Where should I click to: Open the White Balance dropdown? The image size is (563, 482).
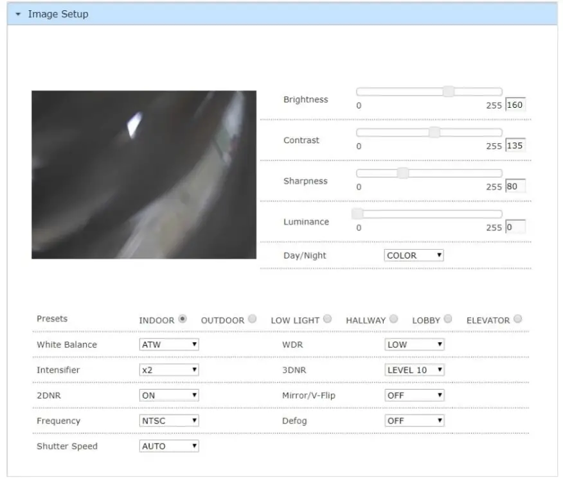[168, 344]
